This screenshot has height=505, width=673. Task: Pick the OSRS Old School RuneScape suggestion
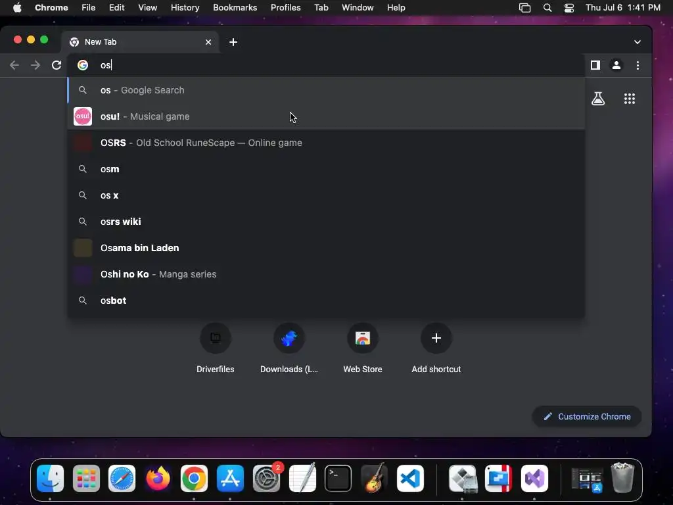[x=326, y=143]
